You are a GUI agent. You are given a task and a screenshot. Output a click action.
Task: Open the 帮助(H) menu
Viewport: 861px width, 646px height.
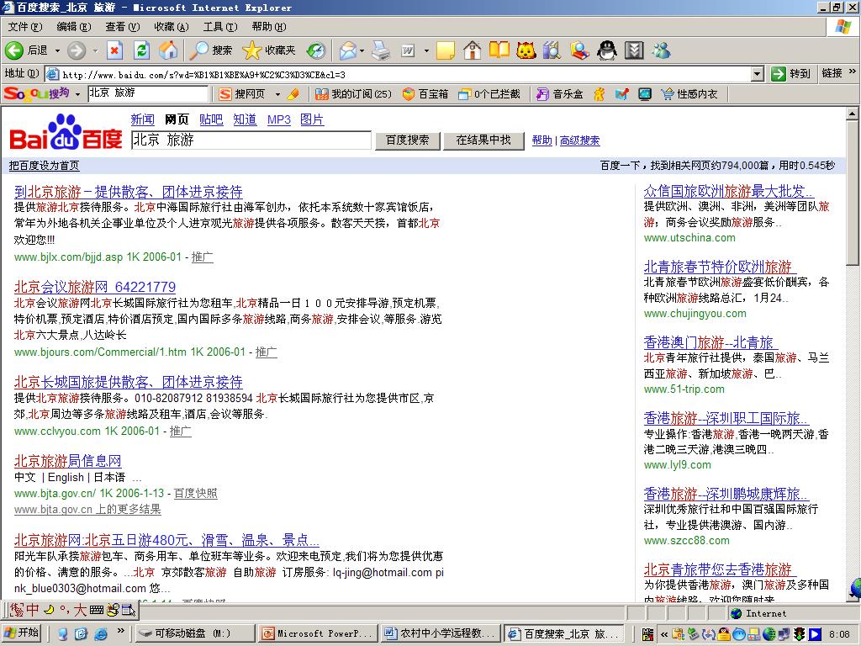[268, 26]
